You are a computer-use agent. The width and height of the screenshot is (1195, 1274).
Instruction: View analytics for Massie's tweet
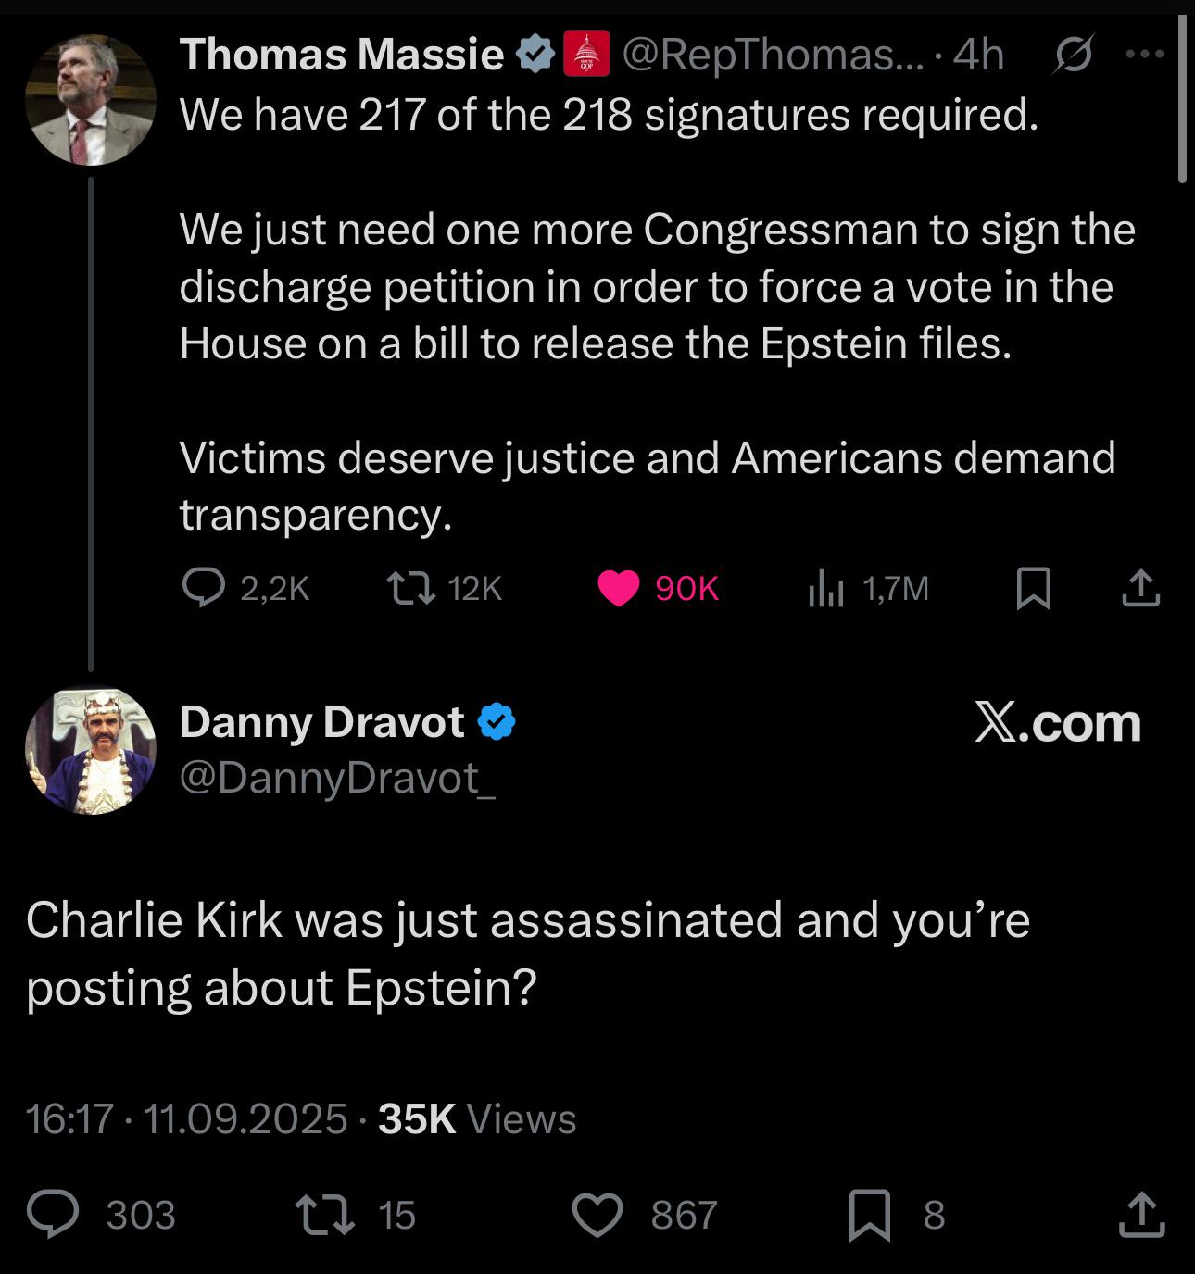pos(825,588)
